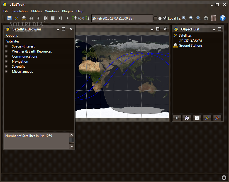
Task: Open Options menu in Satellite Browser
Action: (12, 36)
